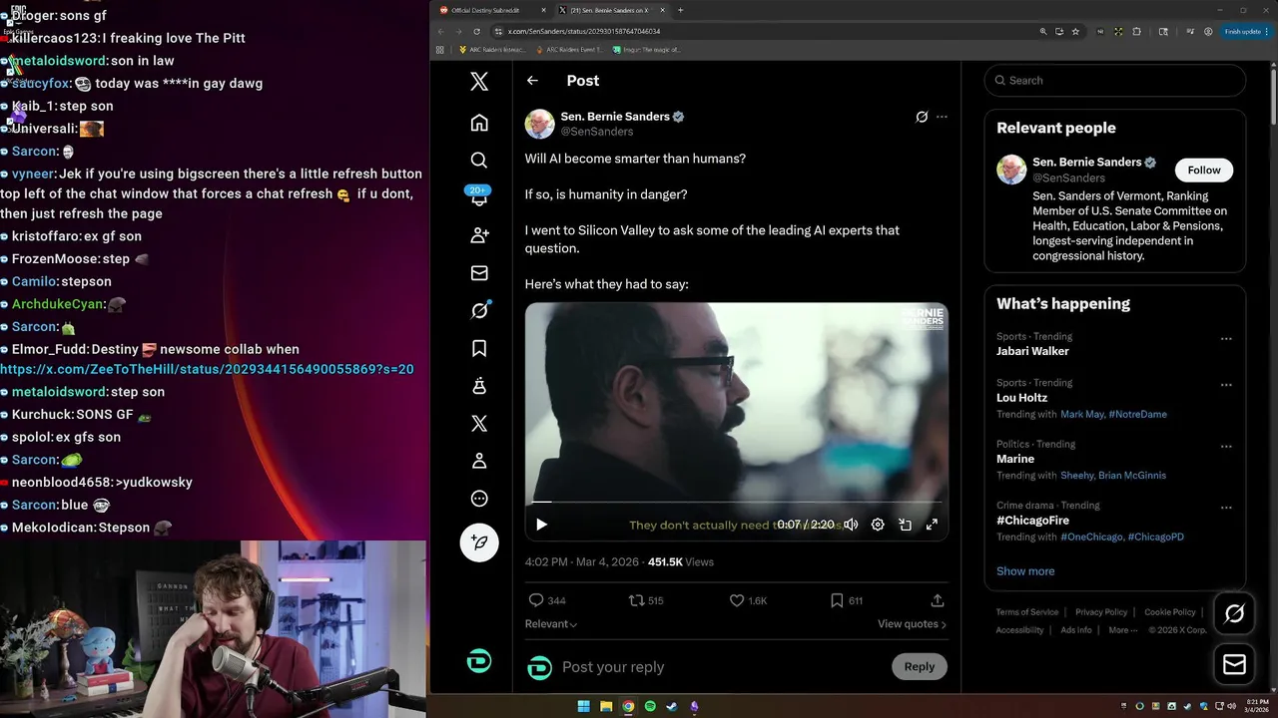Open a new browser tab
Screen dimensions: 1278x718
click(x=681, y=10)
